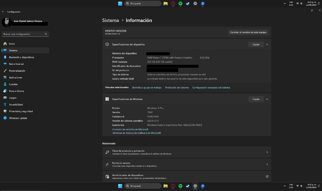Image resolution: width=322 pixels, height=191 pixels.
Task: Copy the device specifications
Action: [256, 44]
